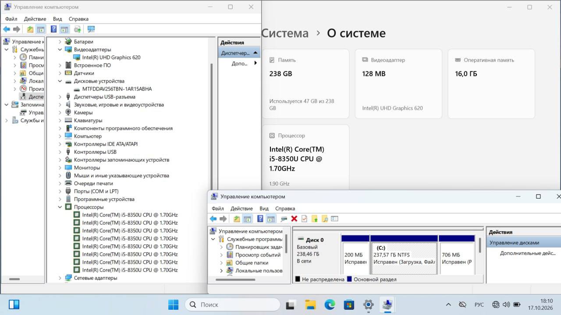Select the Диск 0 label in Disk Management
561x315 pixels.
pos(314,240)
